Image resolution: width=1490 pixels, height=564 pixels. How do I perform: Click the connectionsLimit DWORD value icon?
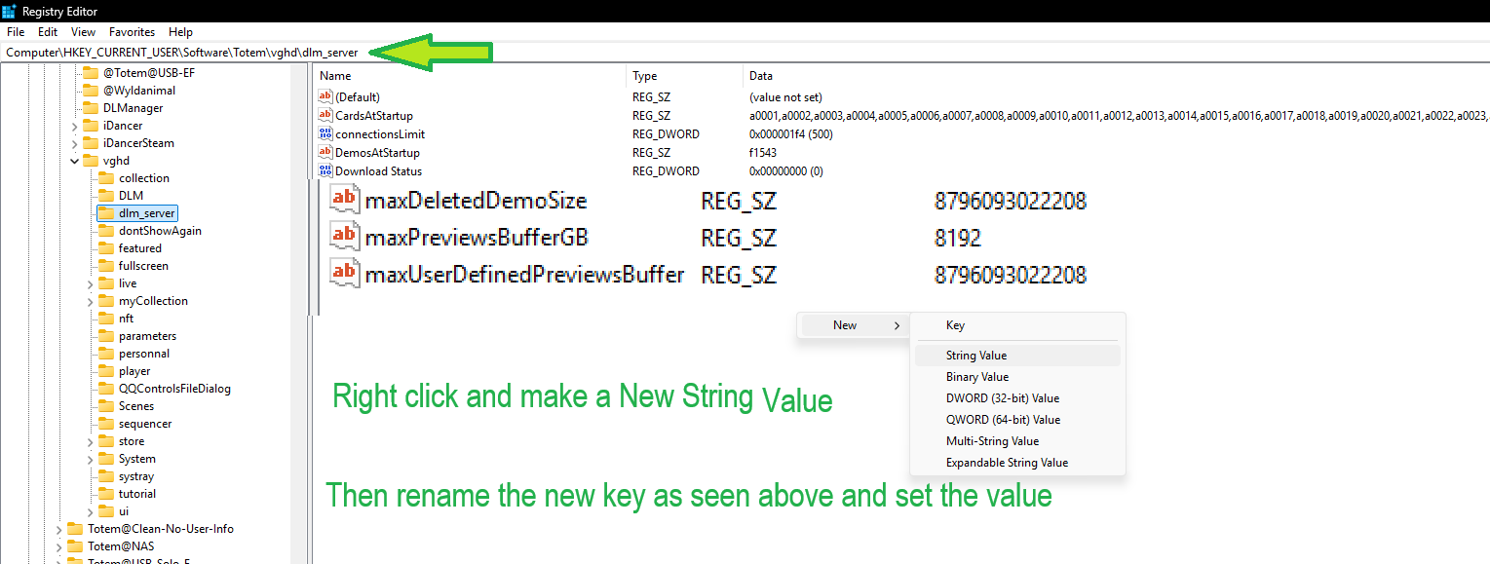point(325,134)
